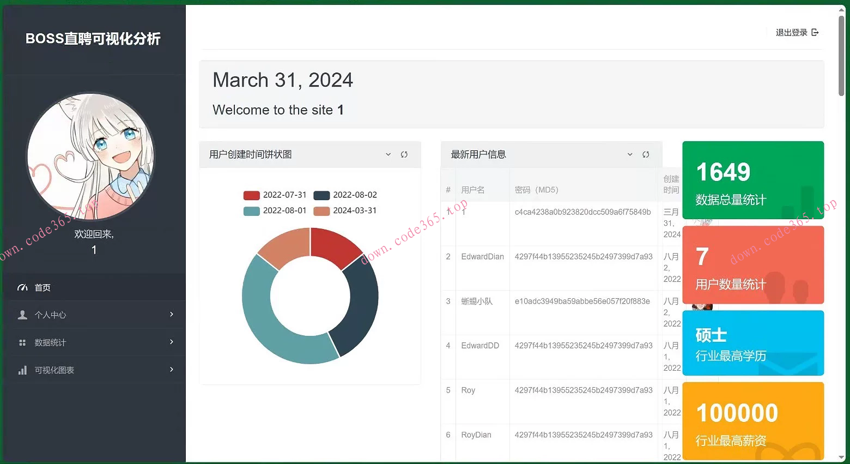Screen dimensions: 850x464
Task: Click the 1649 数据总量统计 card
Action: pos(753,180)
